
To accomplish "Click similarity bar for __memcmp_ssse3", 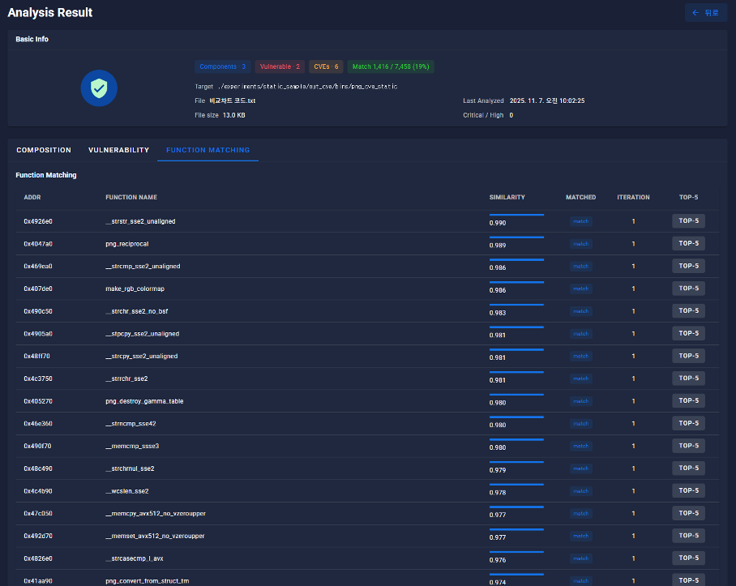I will click(516, 440).
